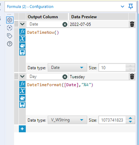The height and width of the screenshot is (145, 139).
Task: Save the Date expression
Action: click(x=22, y=53)
